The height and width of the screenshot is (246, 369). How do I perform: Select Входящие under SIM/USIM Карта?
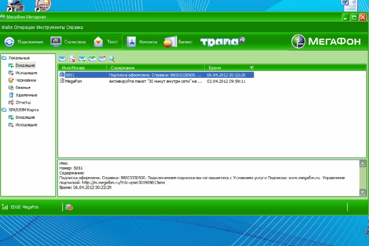[25, 117]
